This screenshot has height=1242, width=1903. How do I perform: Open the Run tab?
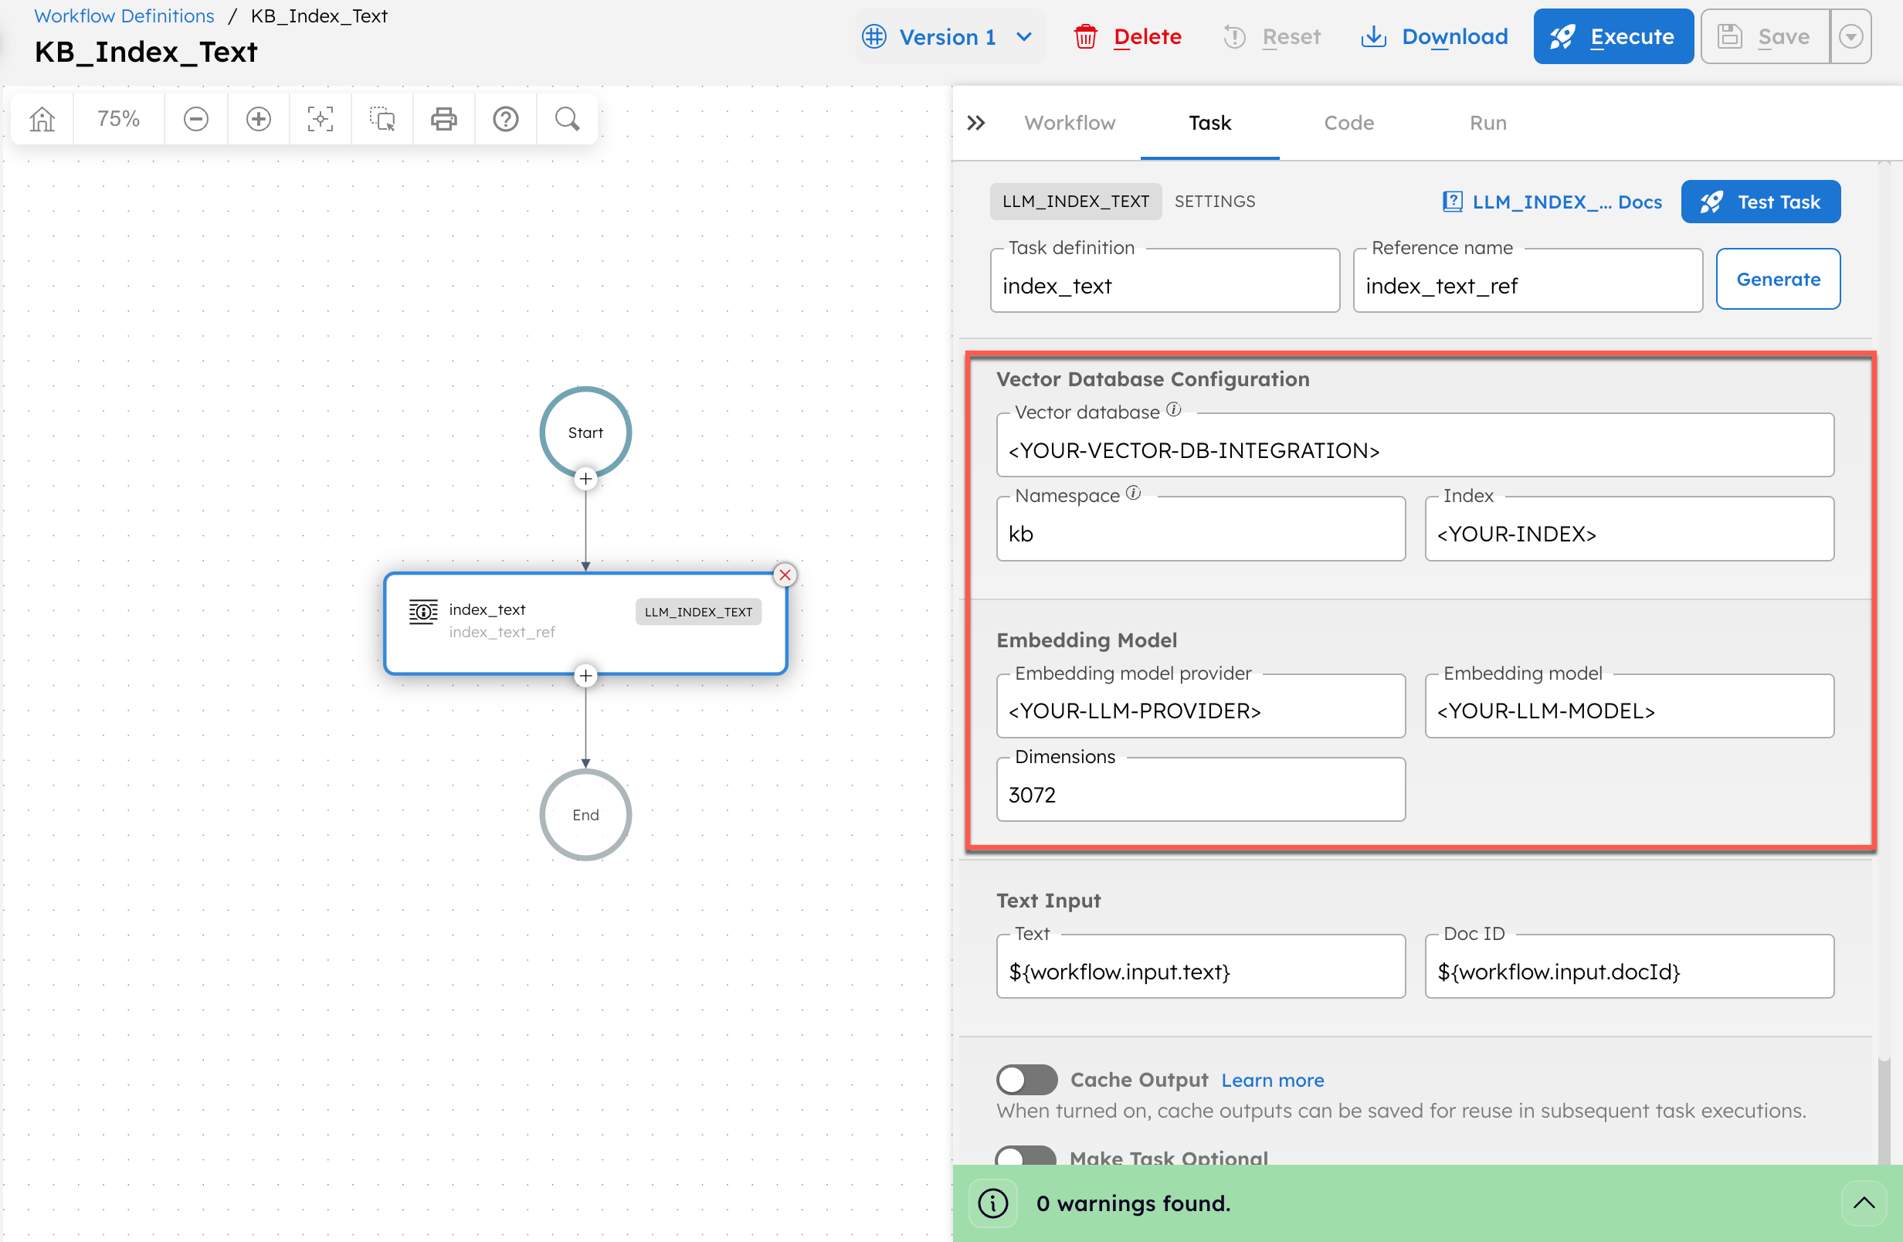tap(1487, 122)
